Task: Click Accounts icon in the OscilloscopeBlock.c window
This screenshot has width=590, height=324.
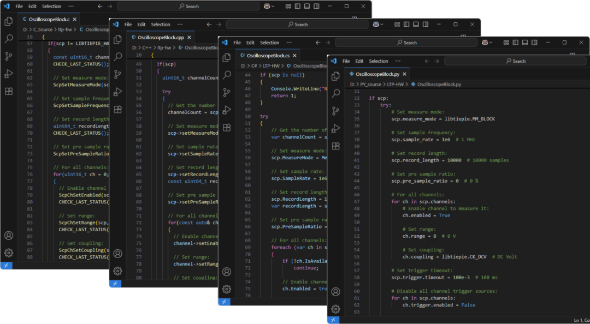Action: (x=9, y=236)
